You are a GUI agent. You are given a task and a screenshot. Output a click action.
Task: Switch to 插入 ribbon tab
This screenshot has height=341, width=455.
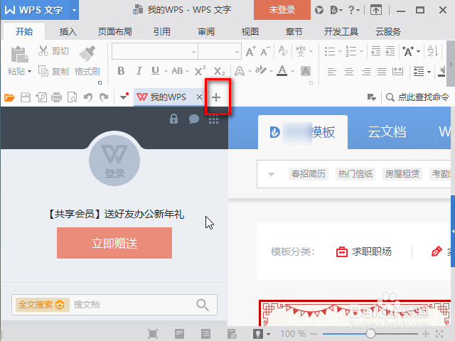[x=68, y=31]
